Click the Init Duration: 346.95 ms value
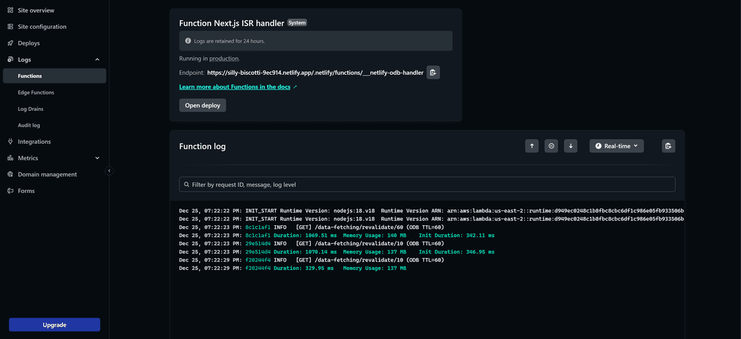 coord(457,252)
